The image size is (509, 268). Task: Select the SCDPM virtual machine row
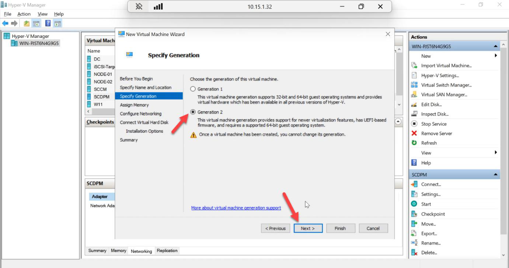point(101,97)
